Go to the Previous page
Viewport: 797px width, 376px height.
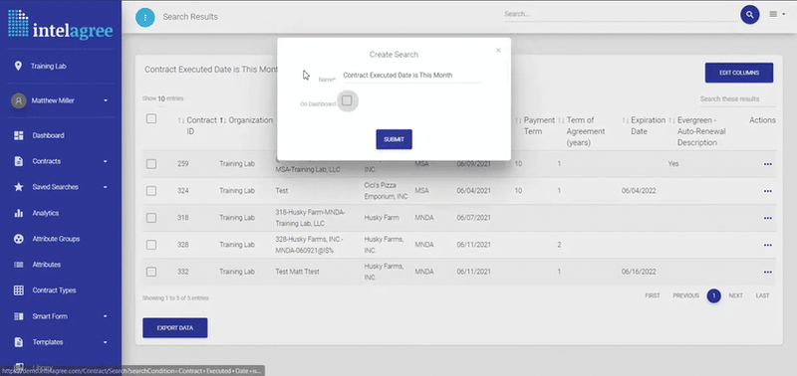pyautogui.click(x=685, y=295)
